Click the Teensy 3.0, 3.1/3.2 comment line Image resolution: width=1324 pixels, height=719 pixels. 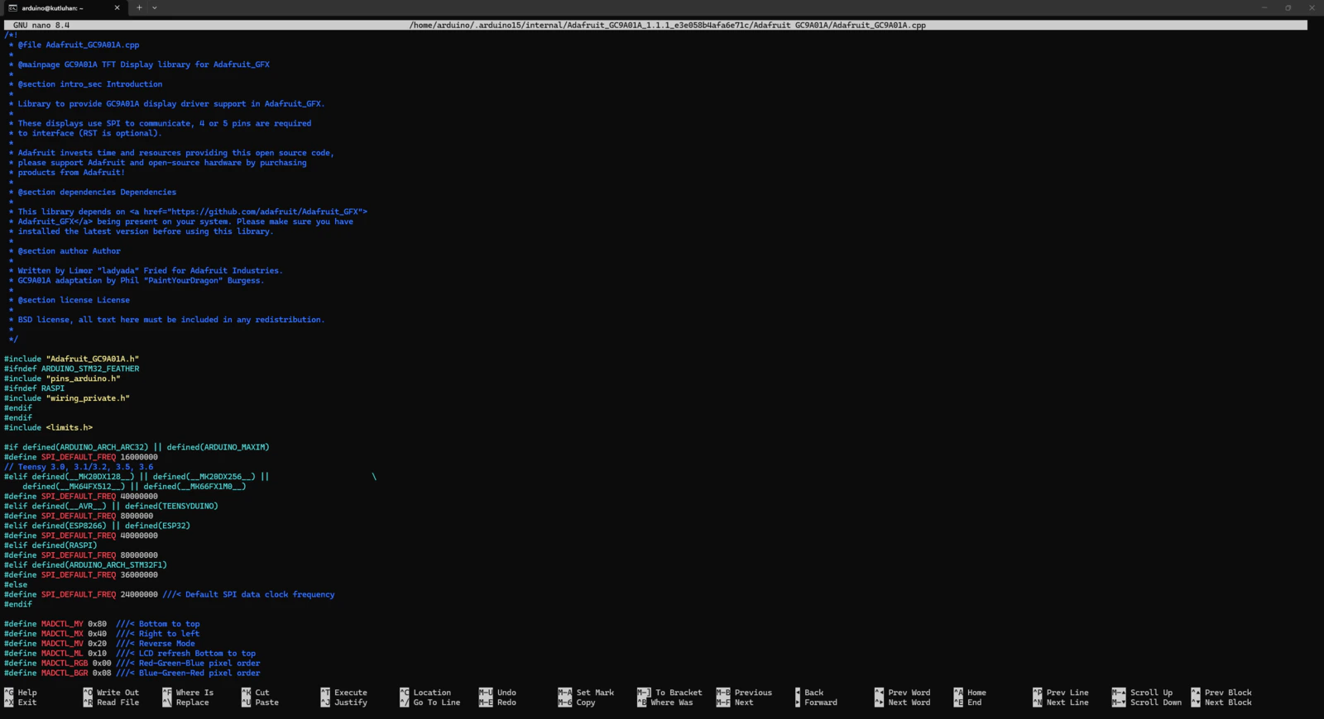coord(79,467)
